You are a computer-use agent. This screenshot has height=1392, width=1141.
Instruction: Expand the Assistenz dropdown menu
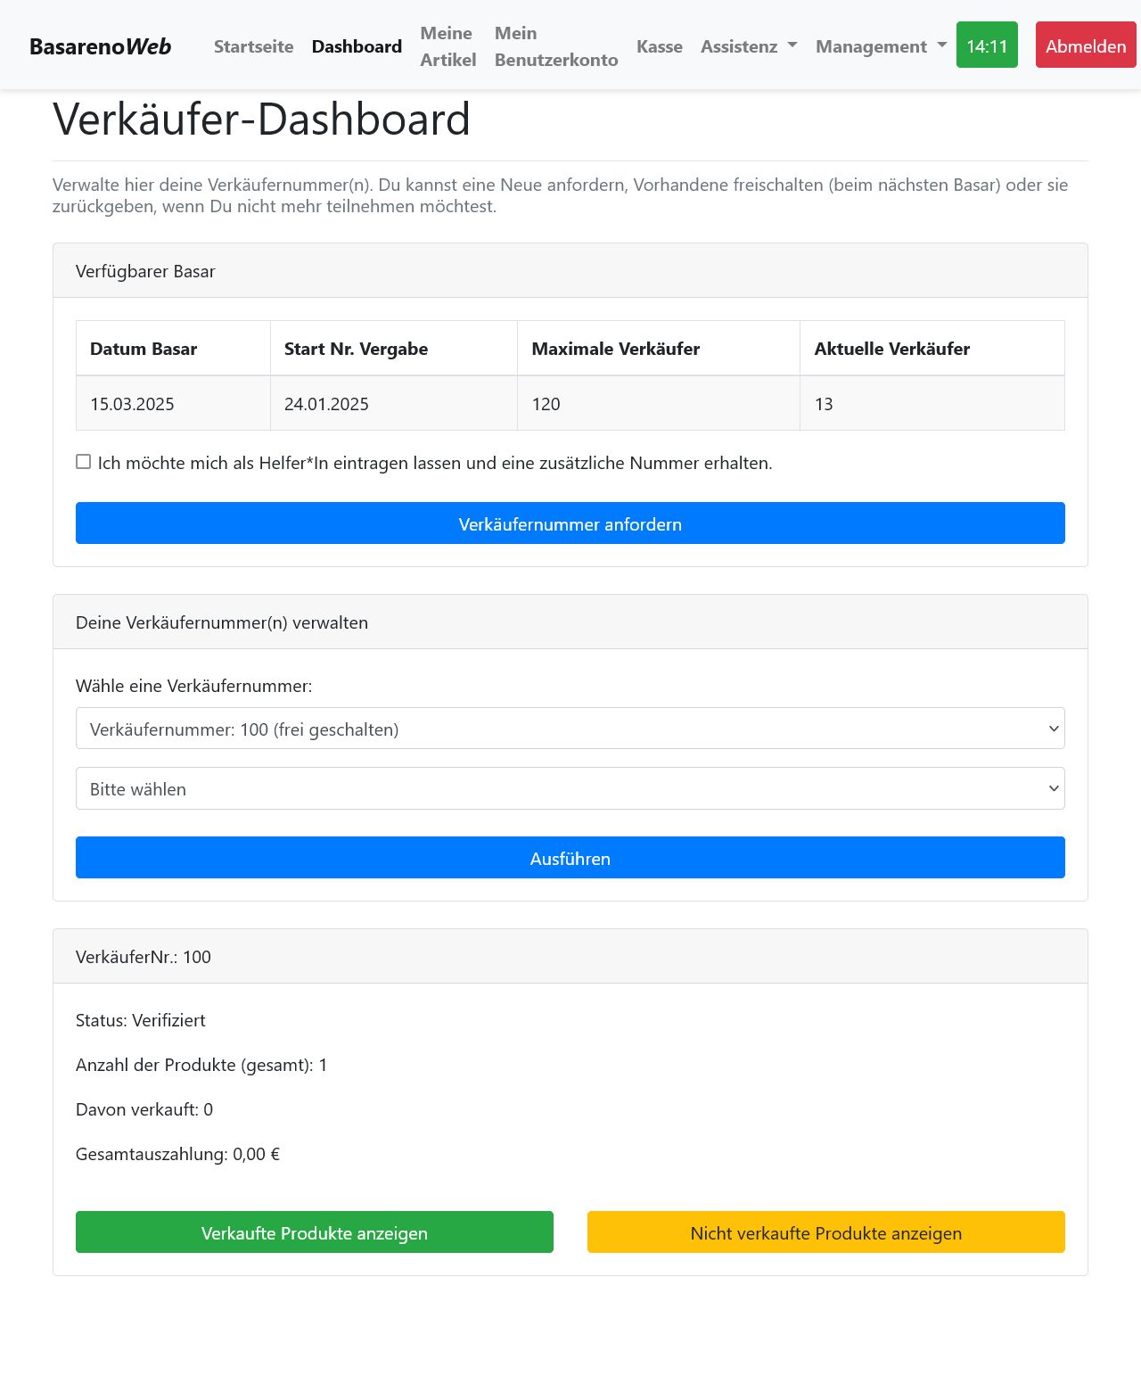click(748, 46)
